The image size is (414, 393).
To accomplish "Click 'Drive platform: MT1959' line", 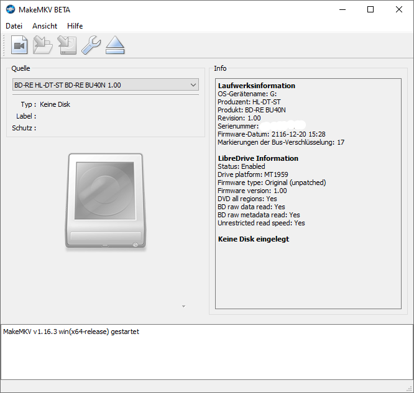I will pyautogui.click(x=252, y=174).
